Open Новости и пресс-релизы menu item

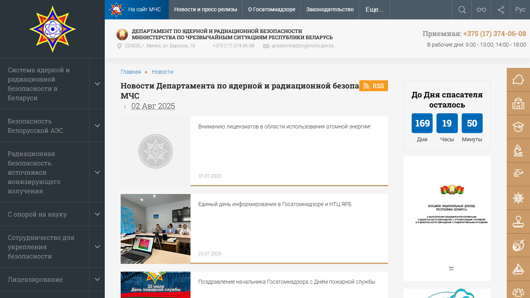click(x=206, y=10)
